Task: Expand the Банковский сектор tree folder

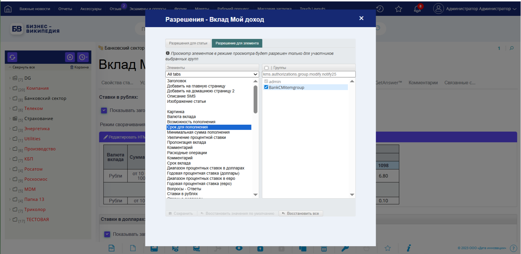Action: (10, 98)
